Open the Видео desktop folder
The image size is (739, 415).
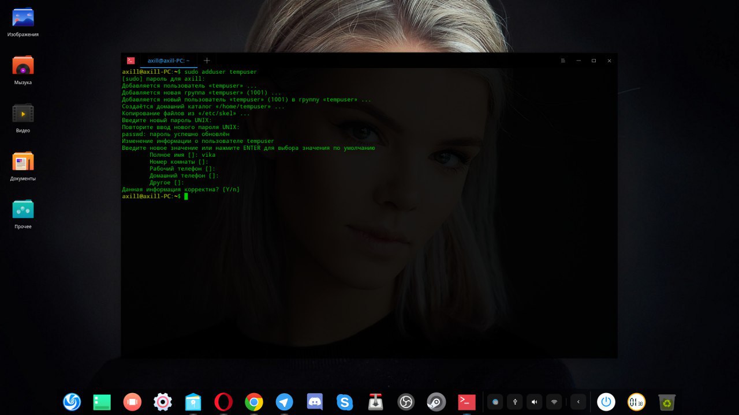[x=23, y=118]
